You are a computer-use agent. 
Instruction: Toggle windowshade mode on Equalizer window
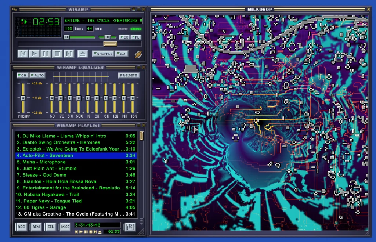pyautogui.click(x=138, y=67)
